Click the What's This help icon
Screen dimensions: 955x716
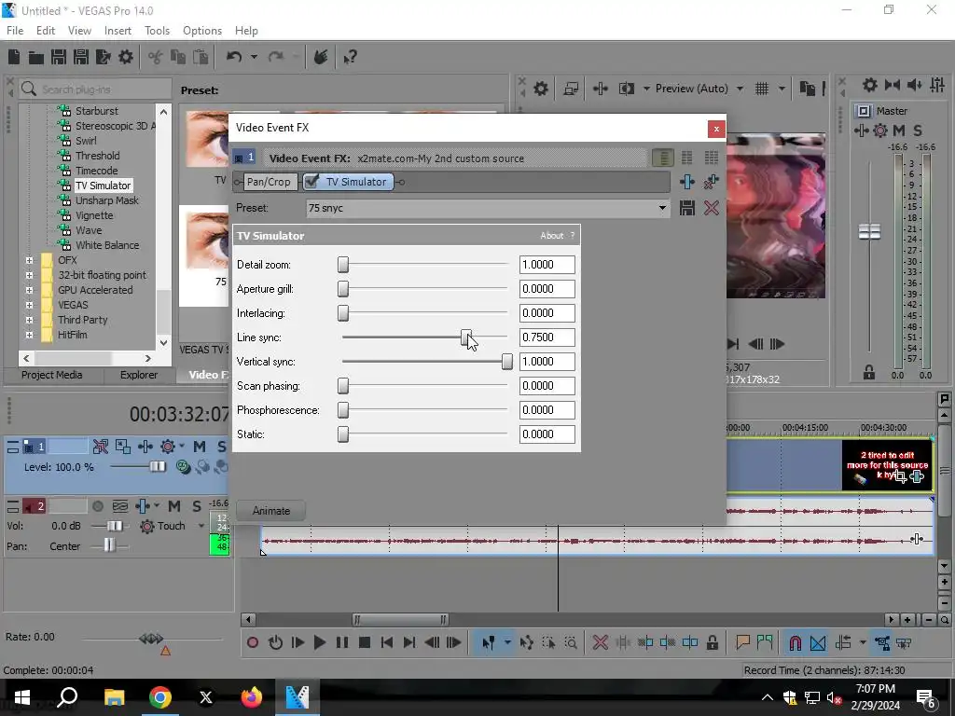350,57
